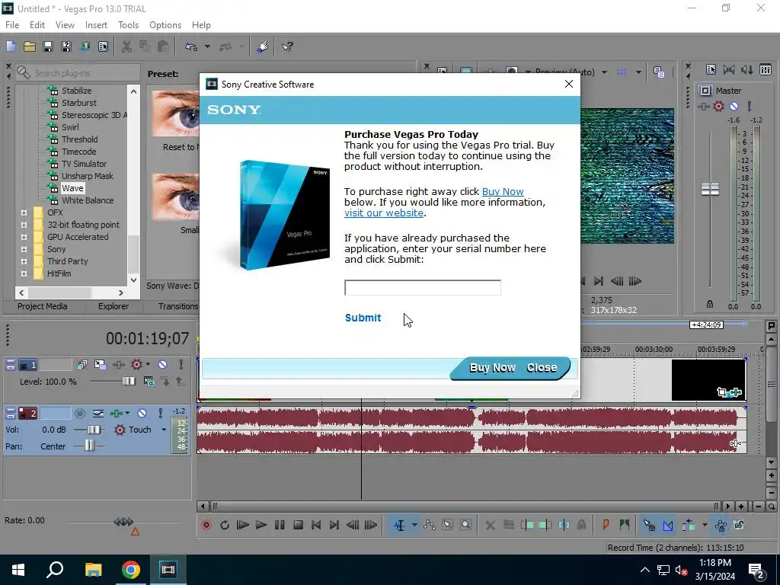Screen dimensions: 780x585
Task: Switch to the Project Media tab
Action: pyautogui.click(x=43, y=306)
